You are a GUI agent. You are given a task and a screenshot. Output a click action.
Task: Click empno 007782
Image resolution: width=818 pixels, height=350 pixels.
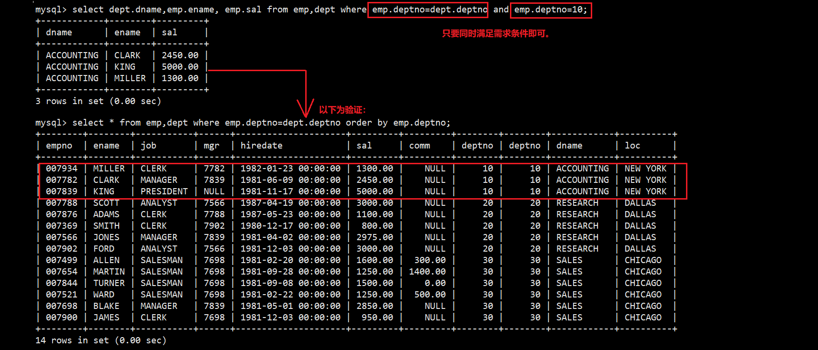62,180
